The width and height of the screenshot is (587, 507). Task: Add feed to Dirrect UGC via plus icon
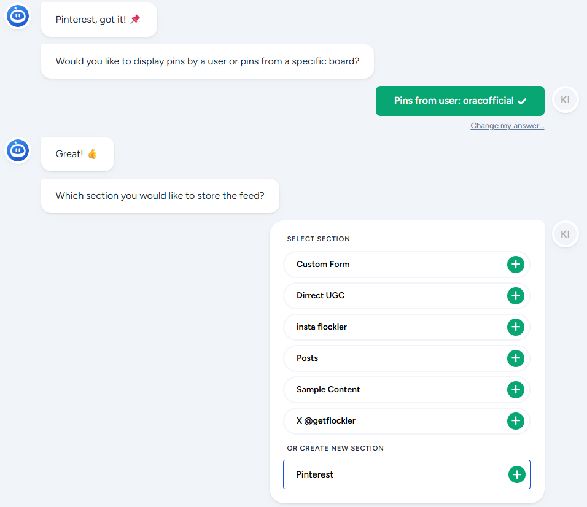pos(515,296)
